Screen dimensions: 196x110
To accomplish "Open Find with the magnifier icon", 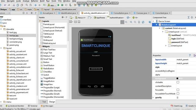I will pyautogui.click(x=27, y=5).
